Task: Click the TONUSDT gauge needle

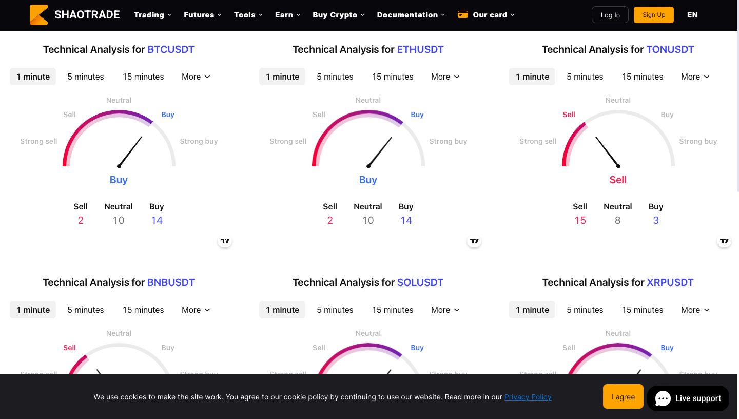Action: pos(607,151)
